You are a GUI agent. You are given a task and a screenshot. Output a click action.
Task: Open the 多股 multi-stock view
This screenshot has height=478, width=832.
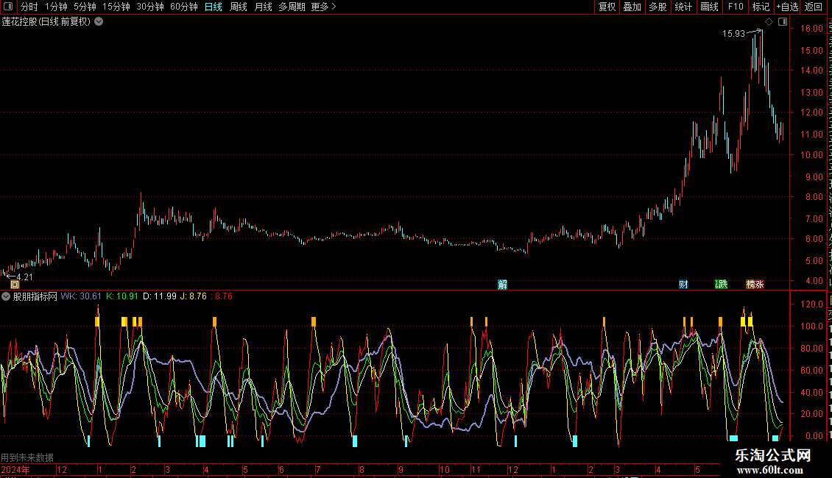658,7
